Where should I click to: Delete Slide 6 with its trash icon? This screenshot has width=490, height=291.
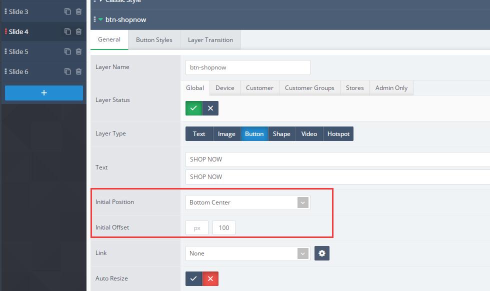pyautogui.click(x=79, y=71)
